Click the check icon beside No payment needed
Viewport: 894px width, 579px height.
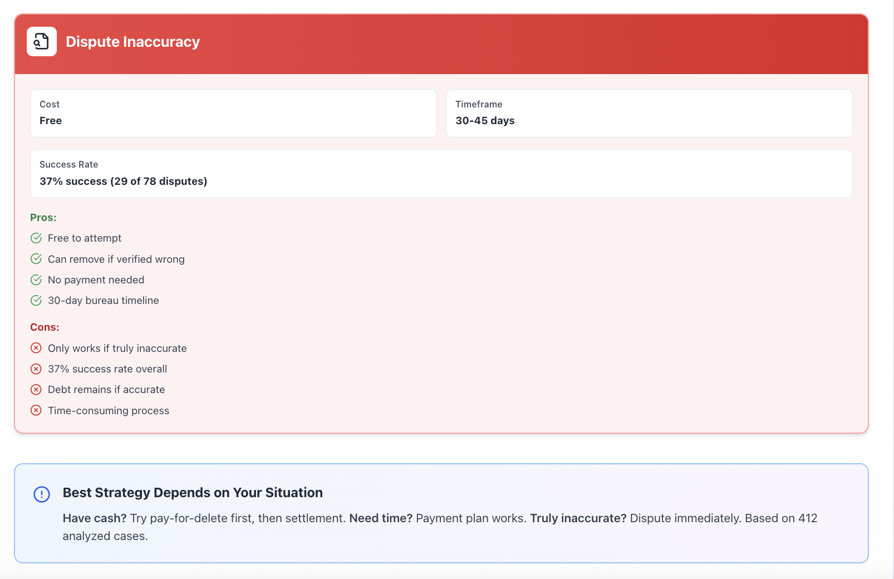(x=36, y=279)
